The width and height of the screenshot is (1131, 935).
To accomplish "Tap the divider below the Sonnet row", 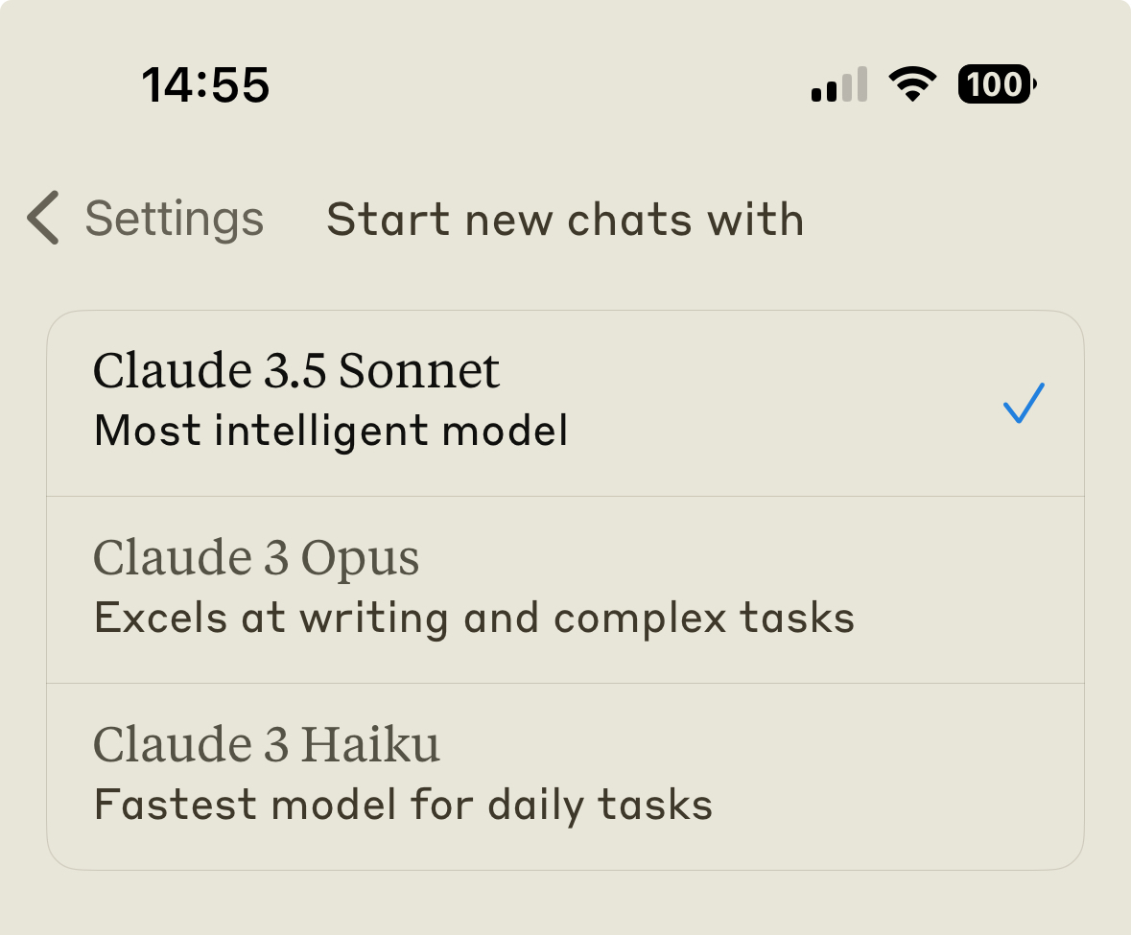I will click(x=566, y=496).
